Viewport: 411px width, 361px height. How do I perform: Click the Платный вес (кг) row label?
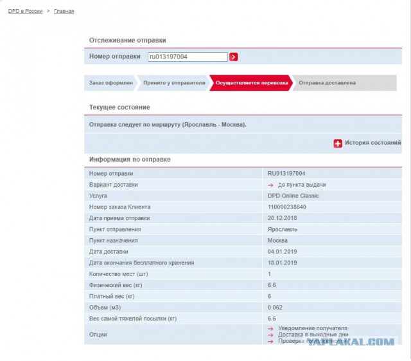pyautogui.click(x=112, y=297)
